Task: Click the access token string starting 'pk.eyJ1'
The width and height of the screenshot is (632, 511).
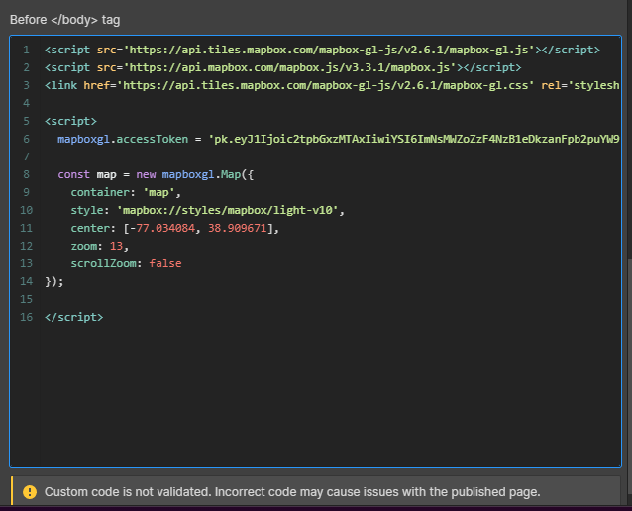Action: point(413,139)
